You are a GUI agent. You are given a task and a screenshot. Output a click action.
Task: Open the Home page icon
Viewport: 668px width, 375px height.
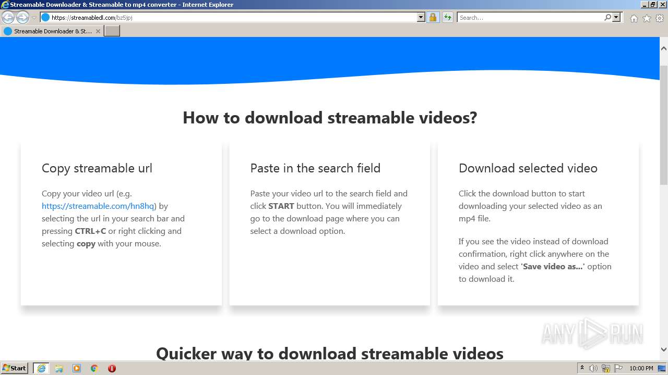(x=634, y=18)
